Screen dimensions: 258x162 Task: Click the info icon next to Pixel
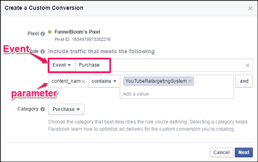[x=43, y=34]
